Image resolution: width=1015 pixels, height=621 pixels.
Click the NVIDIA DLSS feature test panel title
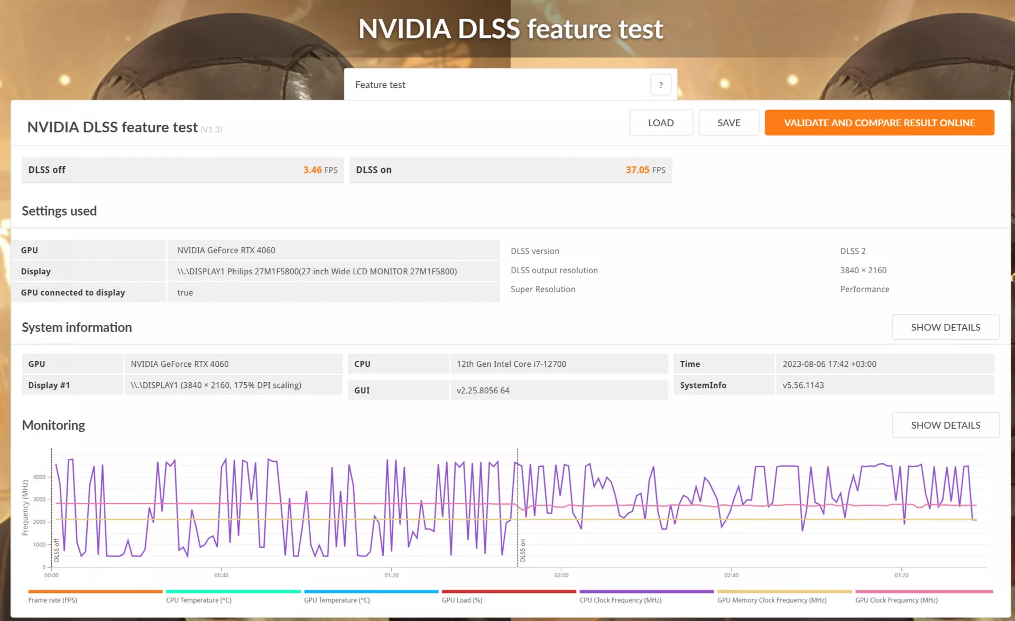tap(113, 127)
